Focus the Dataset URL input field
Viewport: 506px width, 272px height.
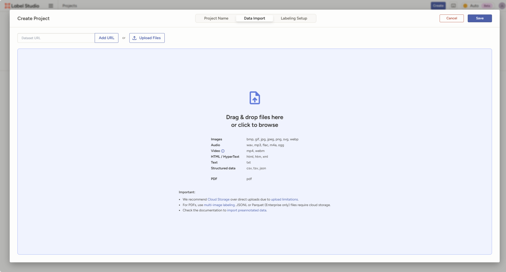pos(56,38)
